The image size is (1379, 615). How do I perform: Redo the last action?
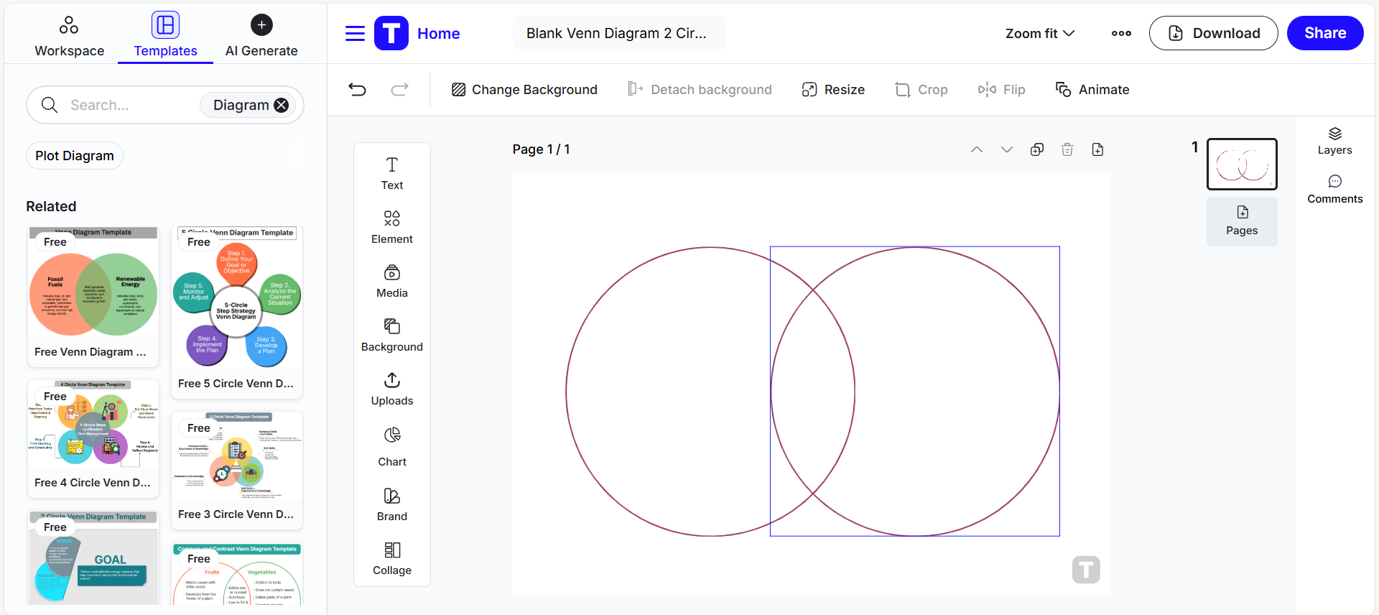[399, 89]
